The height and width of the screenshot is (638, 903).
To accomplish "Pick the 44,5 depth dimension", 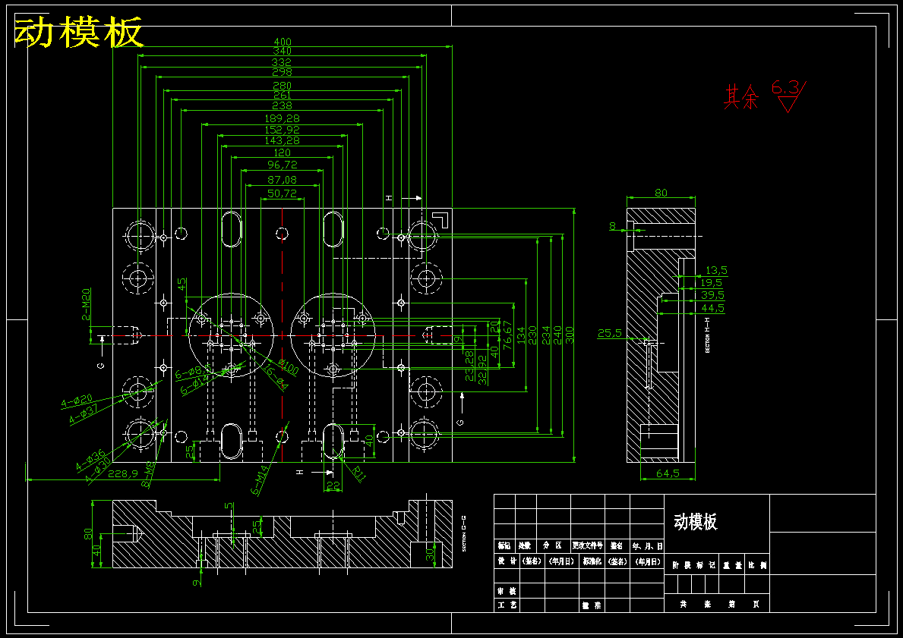I will click(713, 309).
